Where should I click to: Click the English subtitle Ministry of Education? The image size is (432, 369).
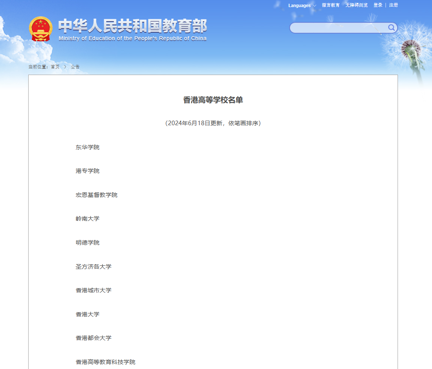132,39
